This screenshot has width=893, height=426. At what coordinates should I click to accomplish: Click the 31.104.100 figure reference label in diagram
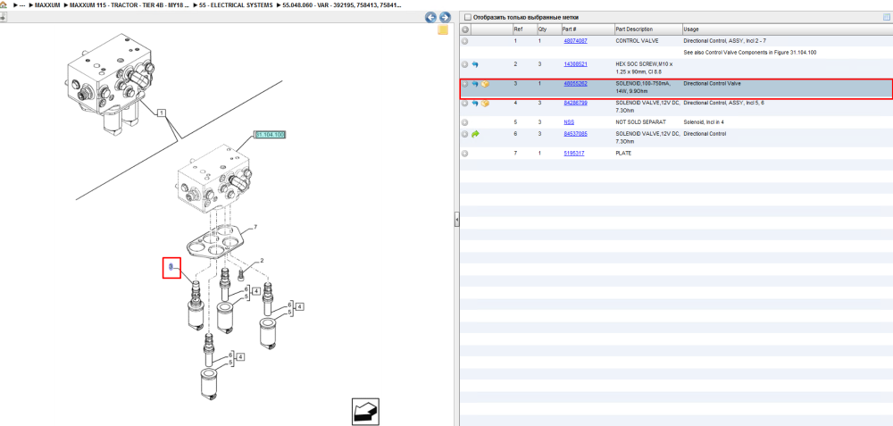pos(270,135)
